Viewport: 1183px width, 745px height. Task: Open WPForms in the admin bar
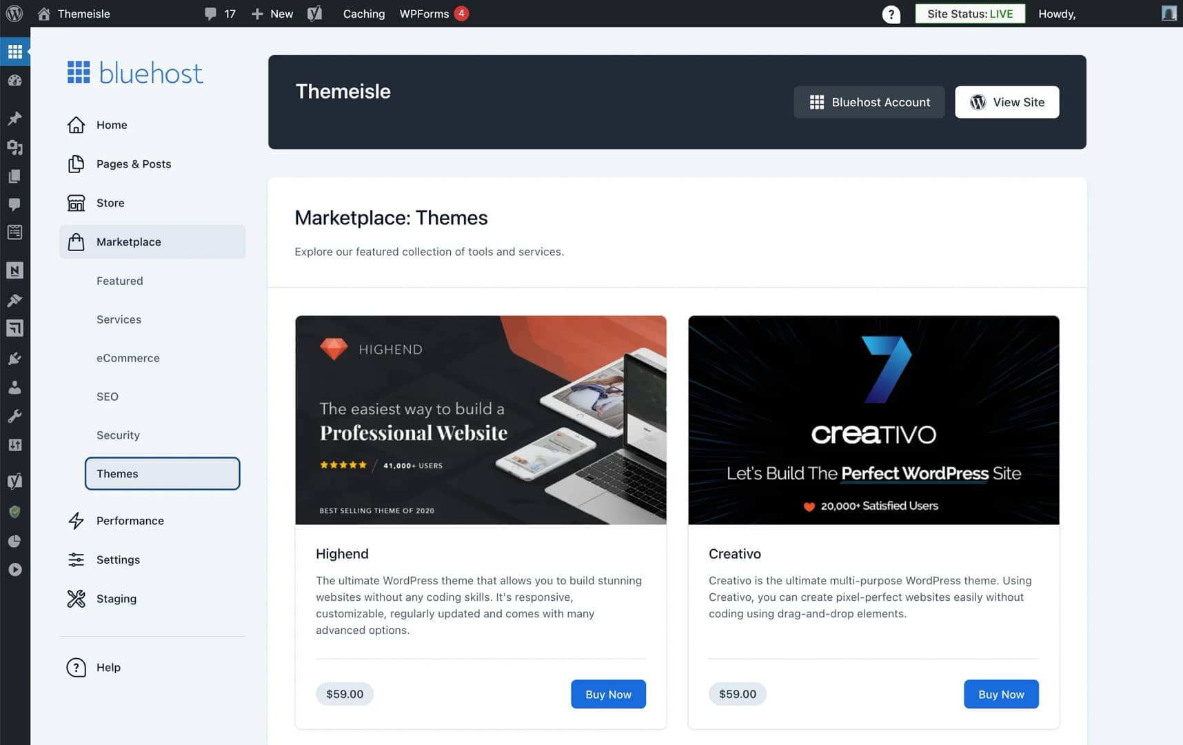tap(424, 14)
